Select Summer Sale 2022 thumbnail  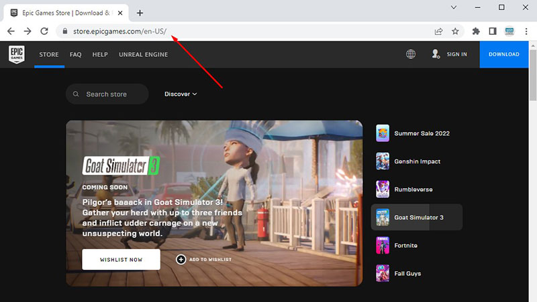click(x=383, y=133)
